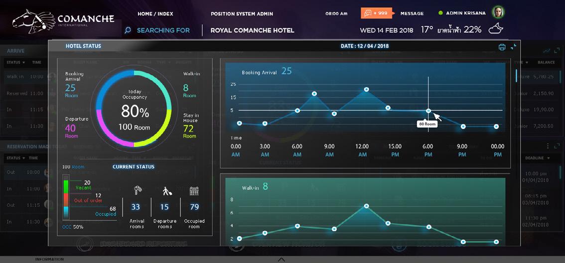This screenshot has width=565, height=263.
Task: Open Position System Admin menu
Action: (x=242, y=13)
